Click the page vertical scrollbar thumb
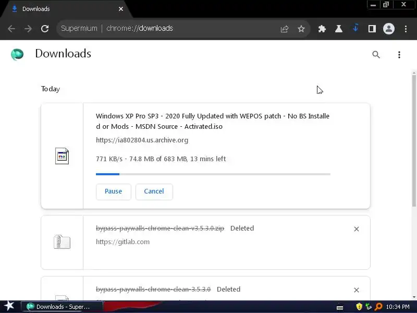Image resolution: width=417 pixels, height=313 pixels. point(414,141)
